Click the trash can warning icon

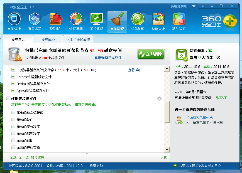pyautogui.click(x=15, y=54)
